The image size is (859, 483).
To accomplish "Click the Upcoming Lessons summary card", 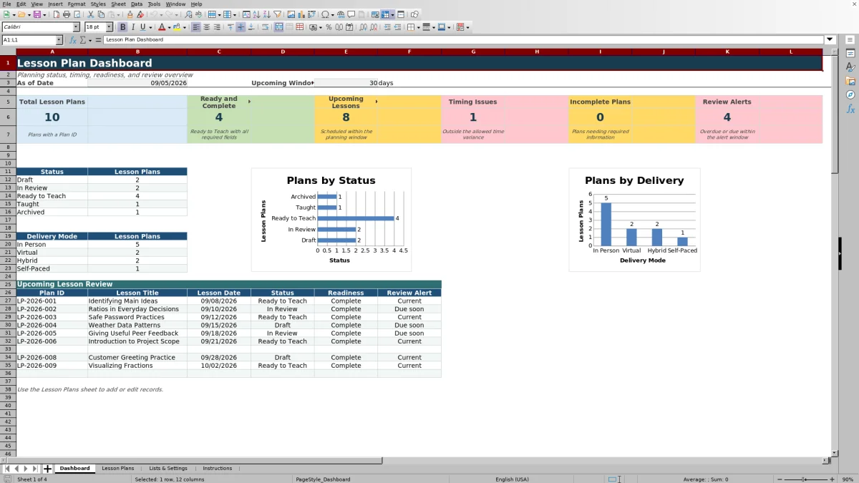I will [x=378, y=119].
